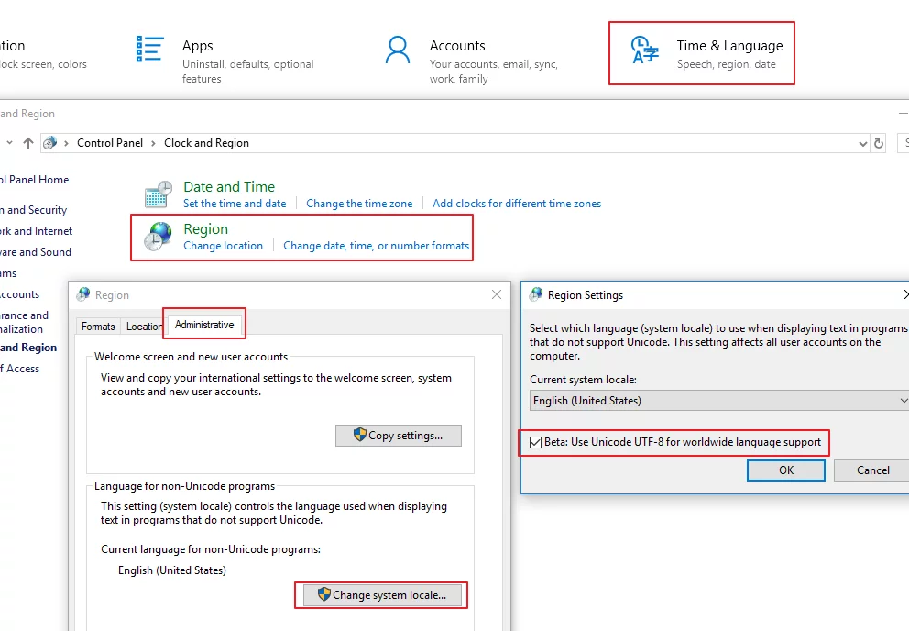Click the Date and Time clock icon

click(x=158, y=194)
